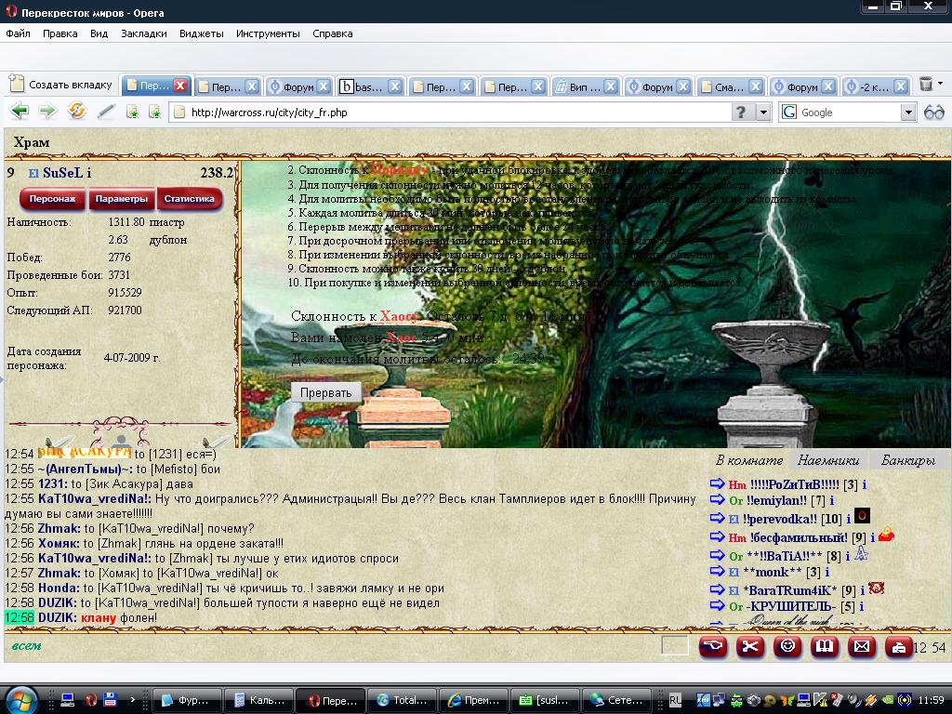Switch to the 'Наемники' list tab
952x714 pixels.
pyautogui.click(x=828, y=460)
